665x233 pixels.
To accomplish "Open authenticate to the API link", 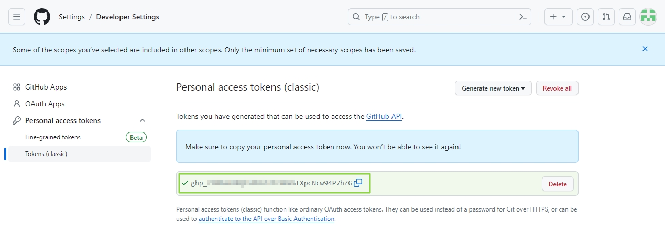I will tap(266, 219).
